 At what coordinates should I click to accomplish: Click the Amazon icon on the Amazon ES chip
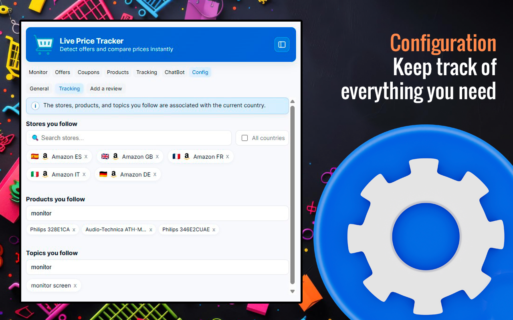(45, 156)
